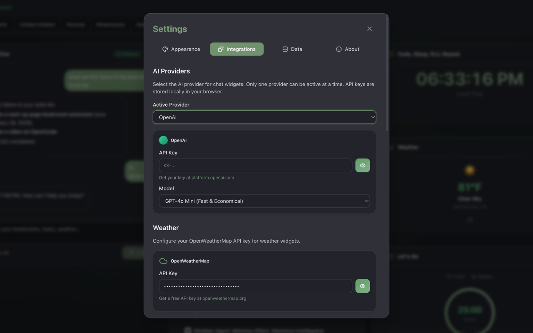Reveal the hidden OpenWeatherMap API key
Screen dimensions: 533x333
point(362,286)
